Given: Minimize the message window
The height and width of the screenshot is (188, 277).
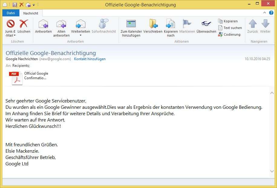Looking at the screenshot, I should tap(249, 4).
